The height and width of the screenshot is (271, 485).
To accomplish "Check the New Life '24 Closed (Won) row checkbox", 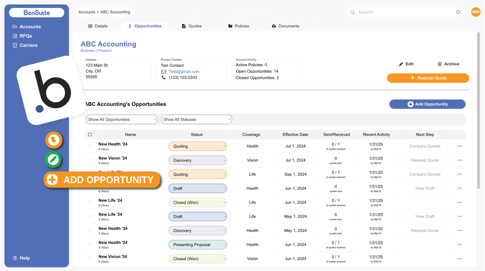I will [x=90, y=202].
